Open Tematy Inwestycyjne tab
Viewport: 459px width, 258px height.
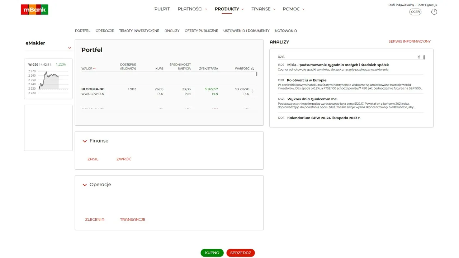tap(139, 31)
